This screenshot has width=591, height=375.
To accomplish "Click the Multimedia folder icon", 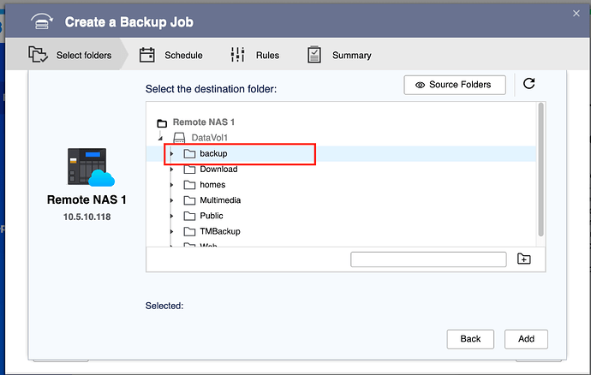I will [x=190, y=200].
